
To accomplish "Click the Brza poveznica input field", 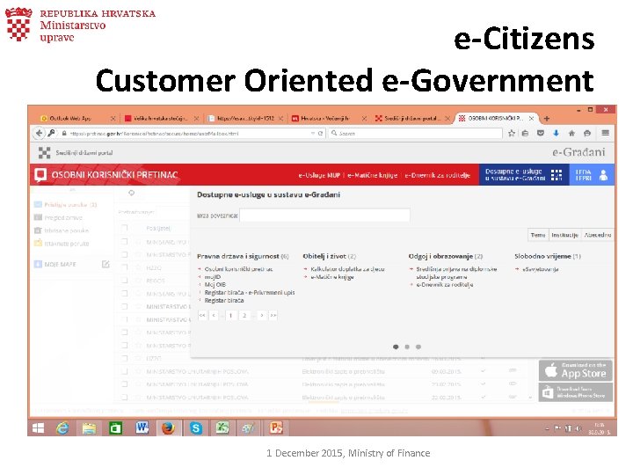I will (324, 216).
